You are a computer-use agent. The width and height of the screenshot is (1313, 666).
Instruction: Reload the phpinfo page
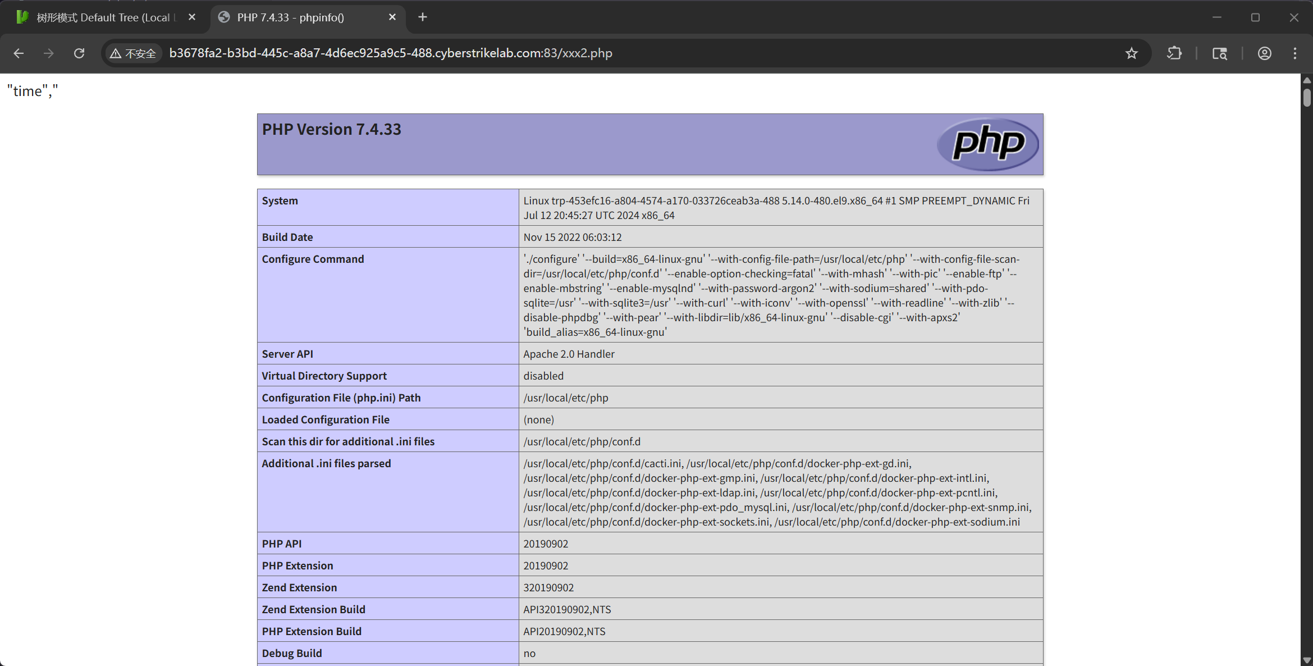[x=79, y=53]
